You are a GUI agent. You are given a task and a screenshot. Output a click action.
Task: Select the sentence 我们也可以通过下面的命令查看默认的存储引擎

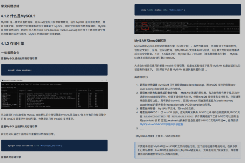[28, 134]
